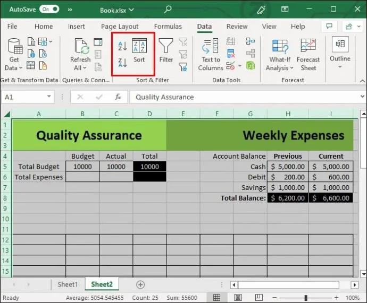This screenshot has height=303, width=367.
Task: Switch to the Sheet1 worksheet tab
Action: click(68, 284)
